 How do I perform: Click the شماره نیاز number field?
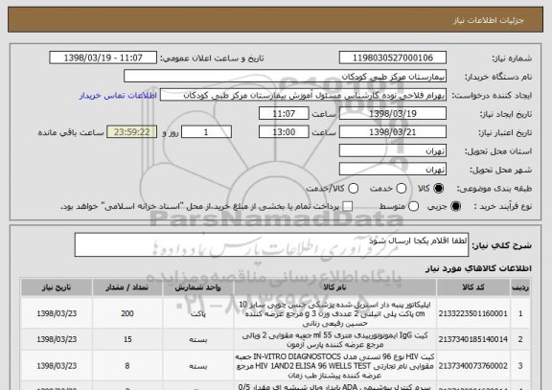pos(393,57)
